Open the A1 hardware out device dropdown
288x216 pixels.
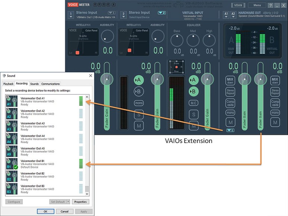point(226,15)
